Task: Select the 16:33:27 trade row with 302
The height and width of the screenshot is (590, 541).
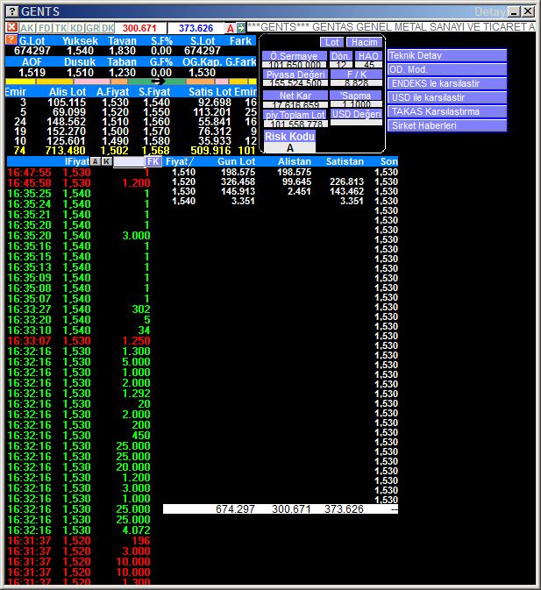Action: [79, 309]
